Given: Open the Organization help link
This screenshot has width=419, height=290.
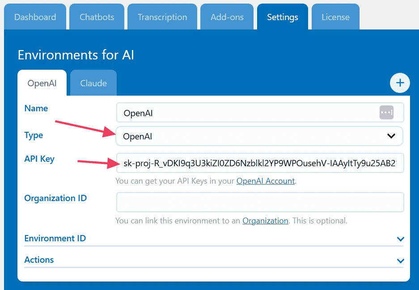Looking at the screenshot, I should [265, 221].
